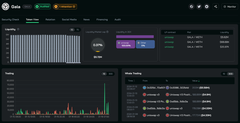Click the Audited shield badge
The height and width of the screenshot is (123, 240).
tap(42, 7)
